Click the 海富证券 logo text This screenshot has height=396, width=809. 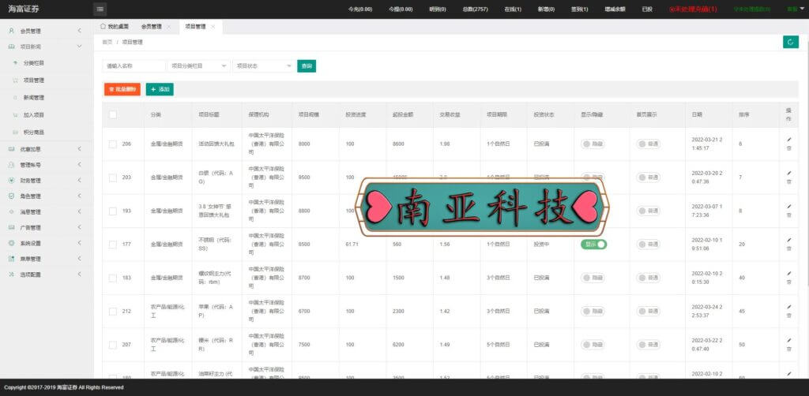[x=23, y=9]
